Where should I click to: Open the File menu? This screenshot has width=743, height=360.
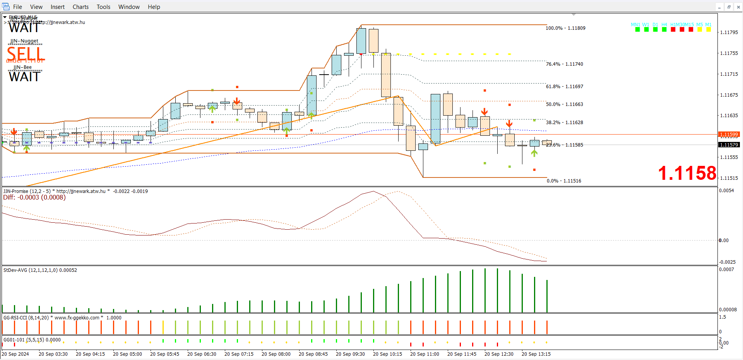pyautogui.click(x=17, y=7)
